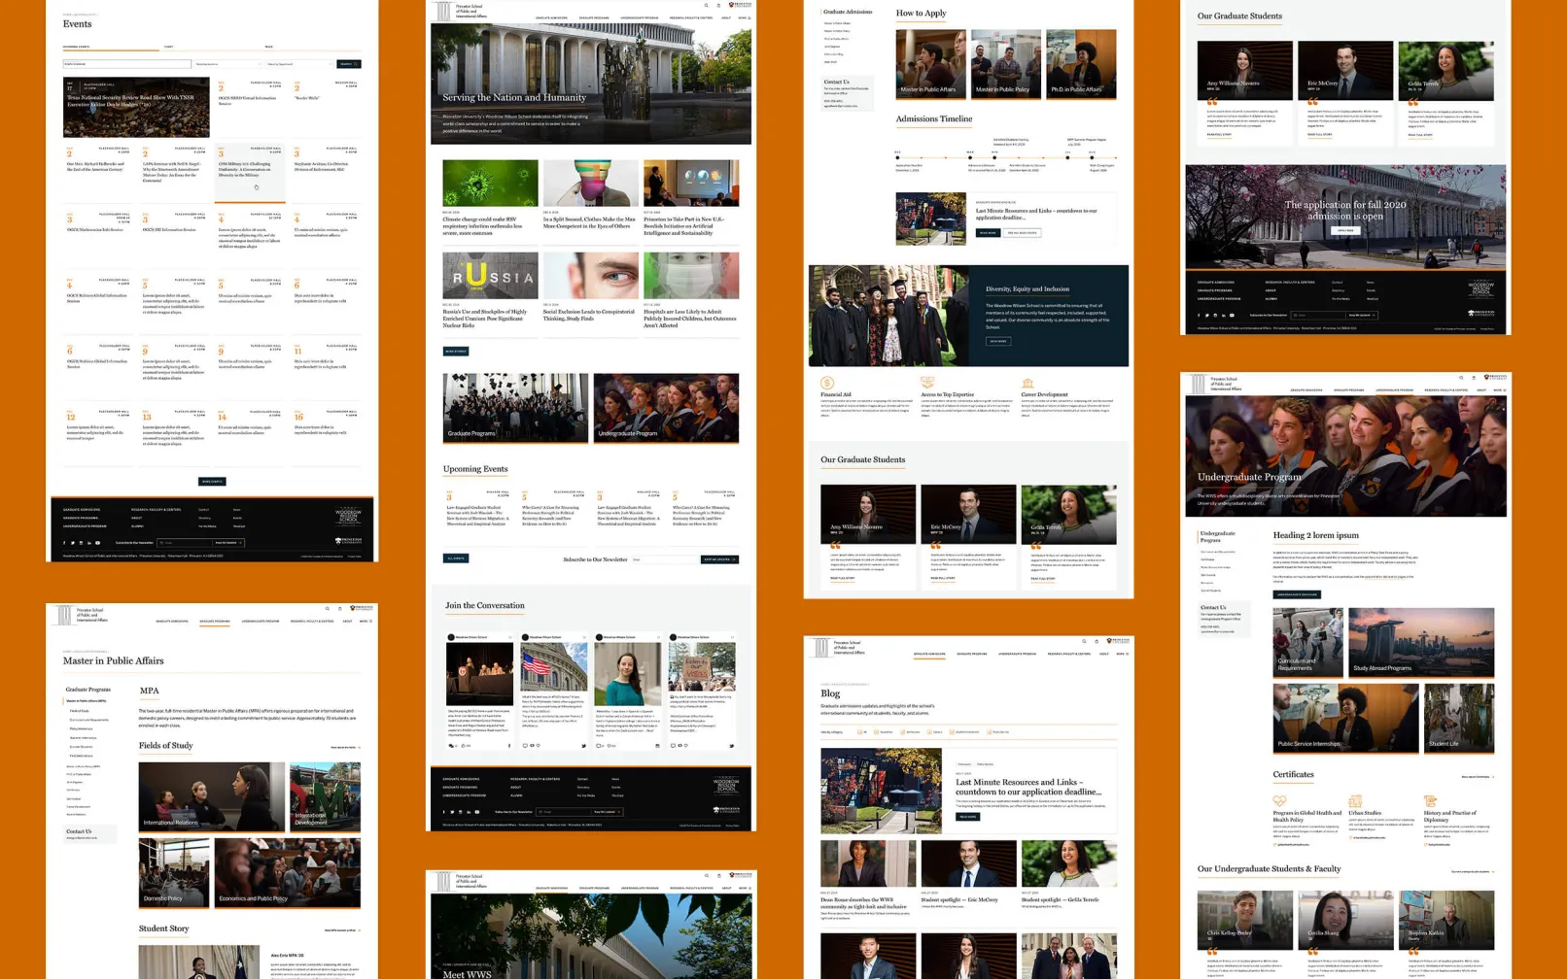Click the Access to Top Expertise icon
This screenshot has height=979, width=1567.
[x=927, y=383]
